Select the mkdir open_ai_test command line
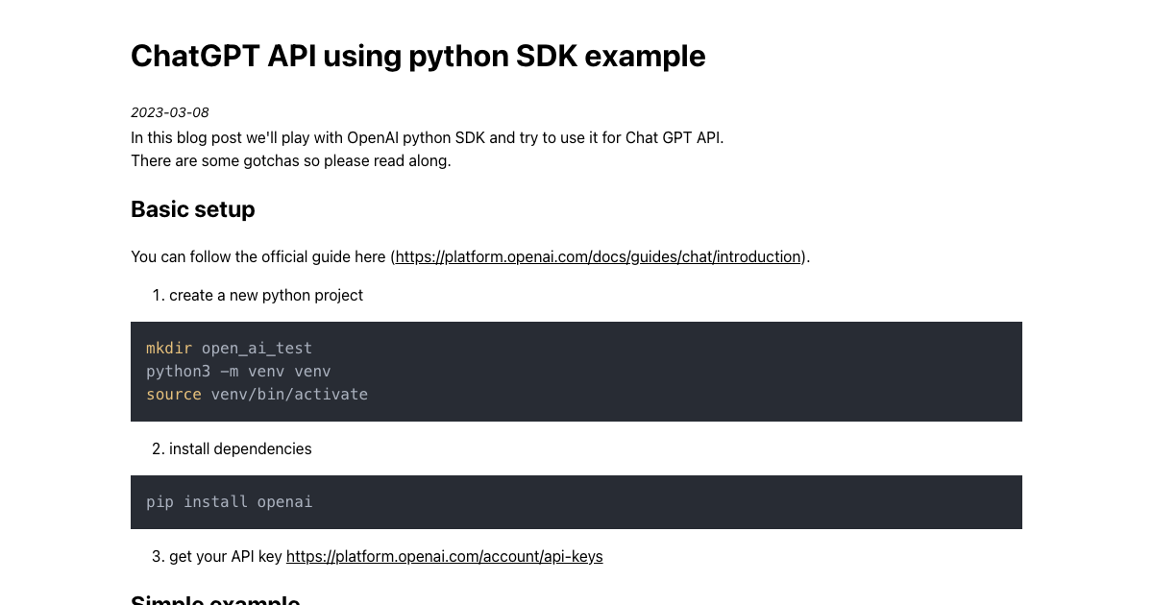The image size is (1153, 605). coord(229,348)
